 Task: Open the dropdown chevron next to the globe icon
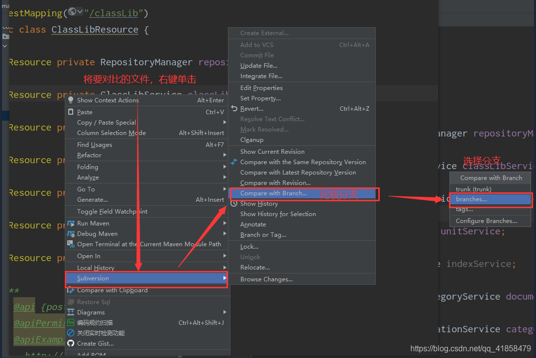(x=80, y=12)
